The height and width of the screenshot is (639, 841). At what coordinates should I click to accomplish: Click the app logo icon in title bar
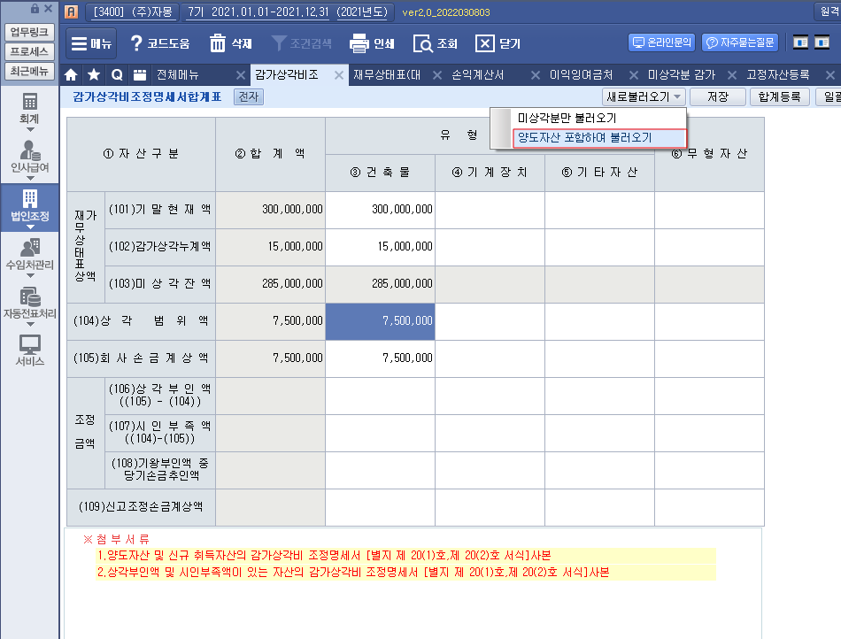(x=72, y=12)
